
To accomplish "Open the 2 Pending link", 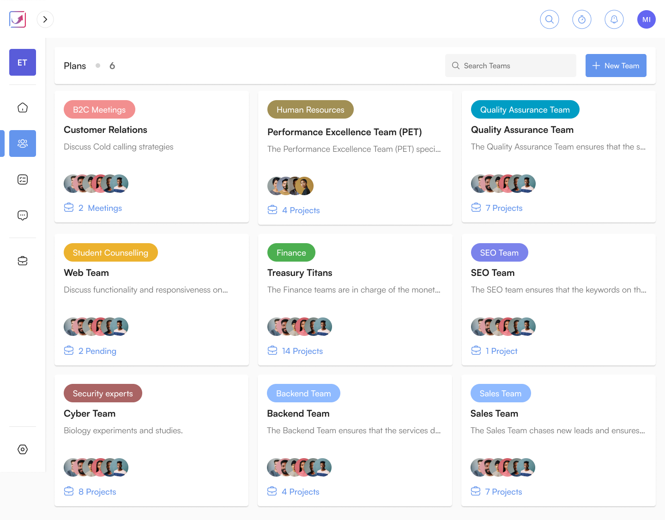I will 97,351.
